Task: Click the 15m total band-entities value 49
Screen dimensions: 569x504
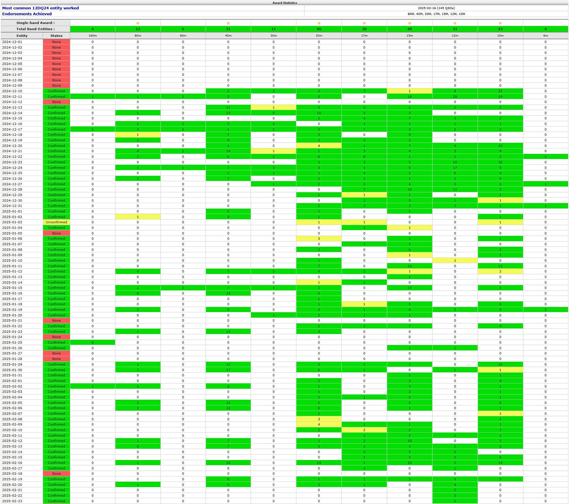Action: (x=410, y=29)
